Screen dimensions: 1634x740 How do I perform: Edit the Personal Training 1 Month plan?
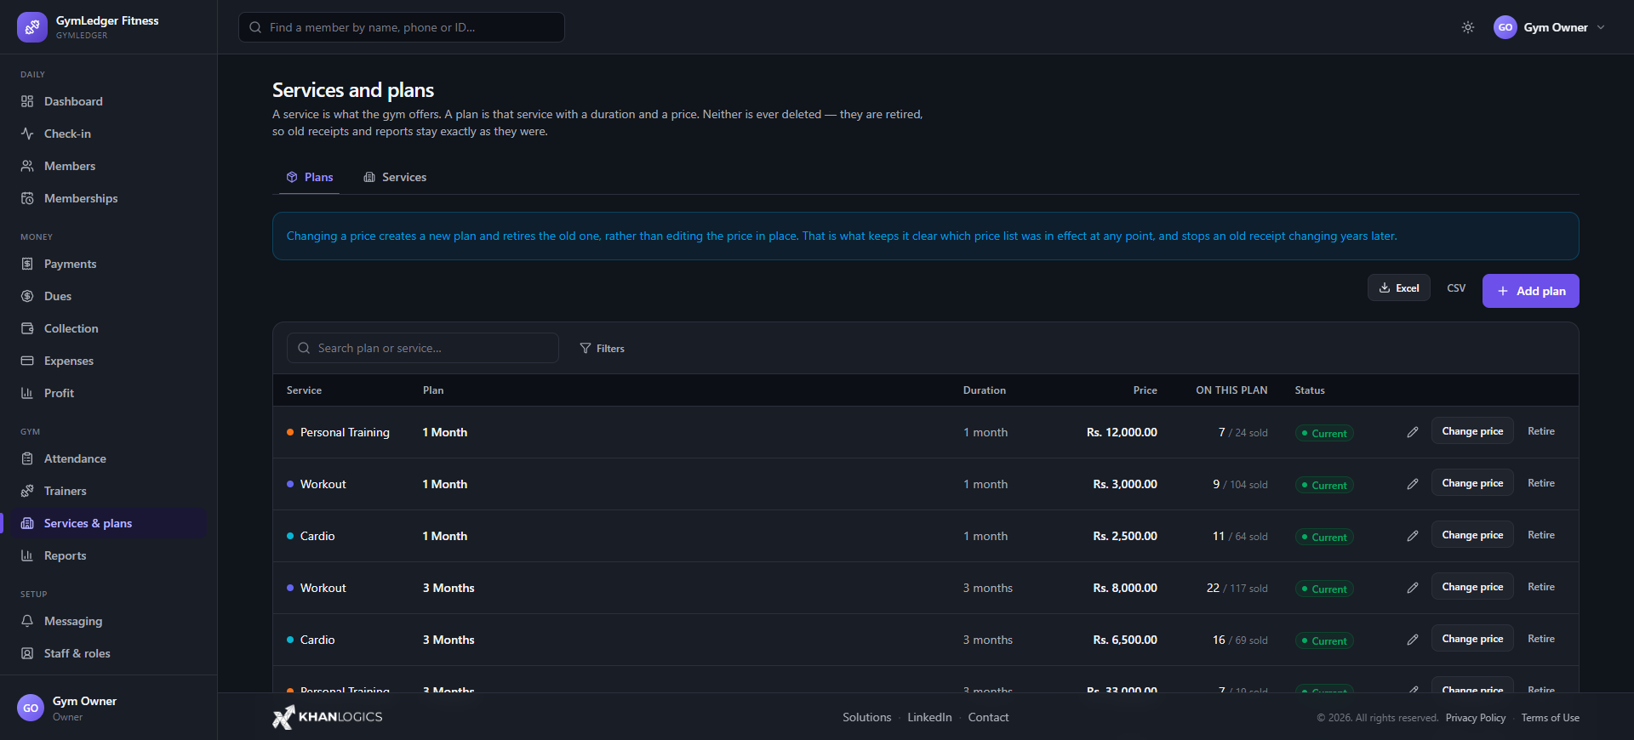pos(1413,432)
